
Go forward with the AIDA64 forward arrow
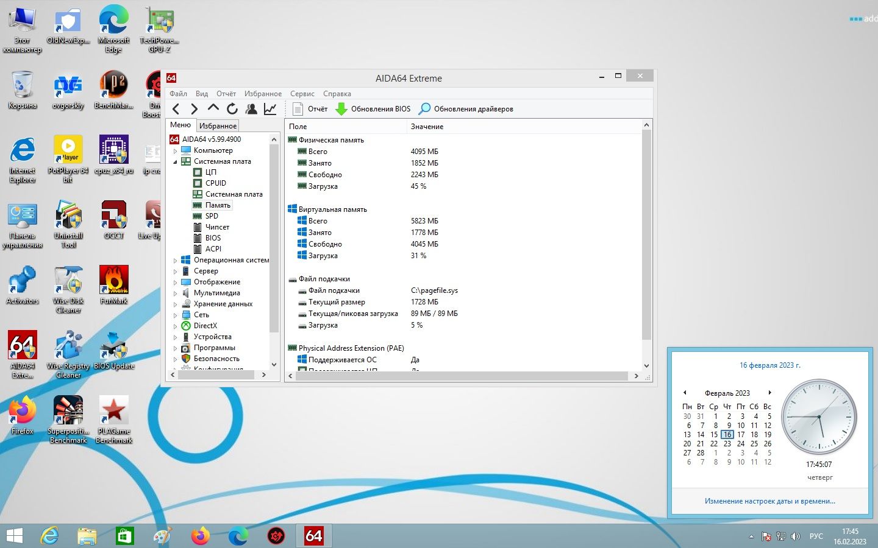[x=194, y=109]
